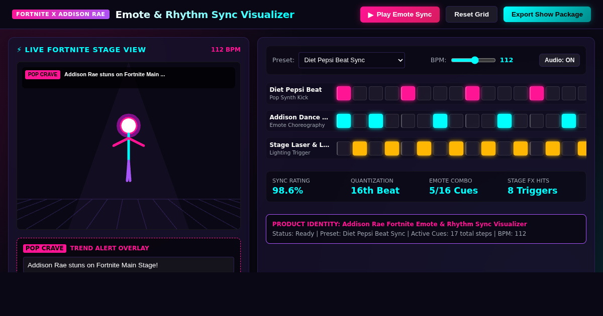Click the Stage Laser track label
Screen dimensions: 603x316
[299, 145]
